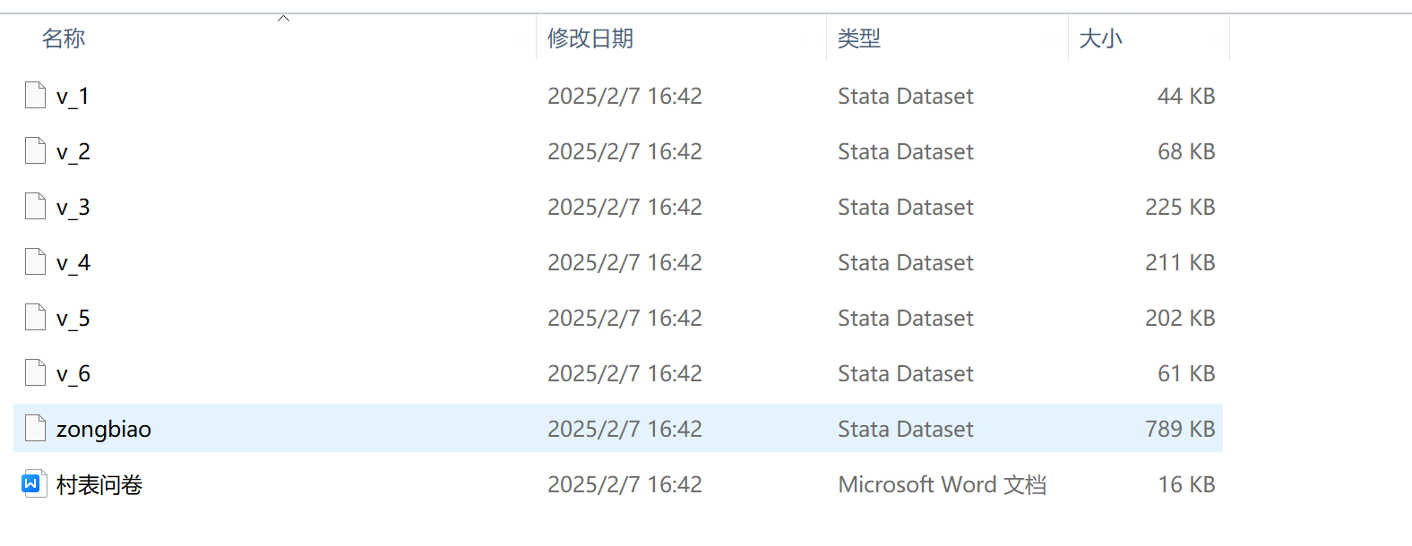Click the v_3 dataset file icon
The image size is (1412, 546).
coord(35,206)
